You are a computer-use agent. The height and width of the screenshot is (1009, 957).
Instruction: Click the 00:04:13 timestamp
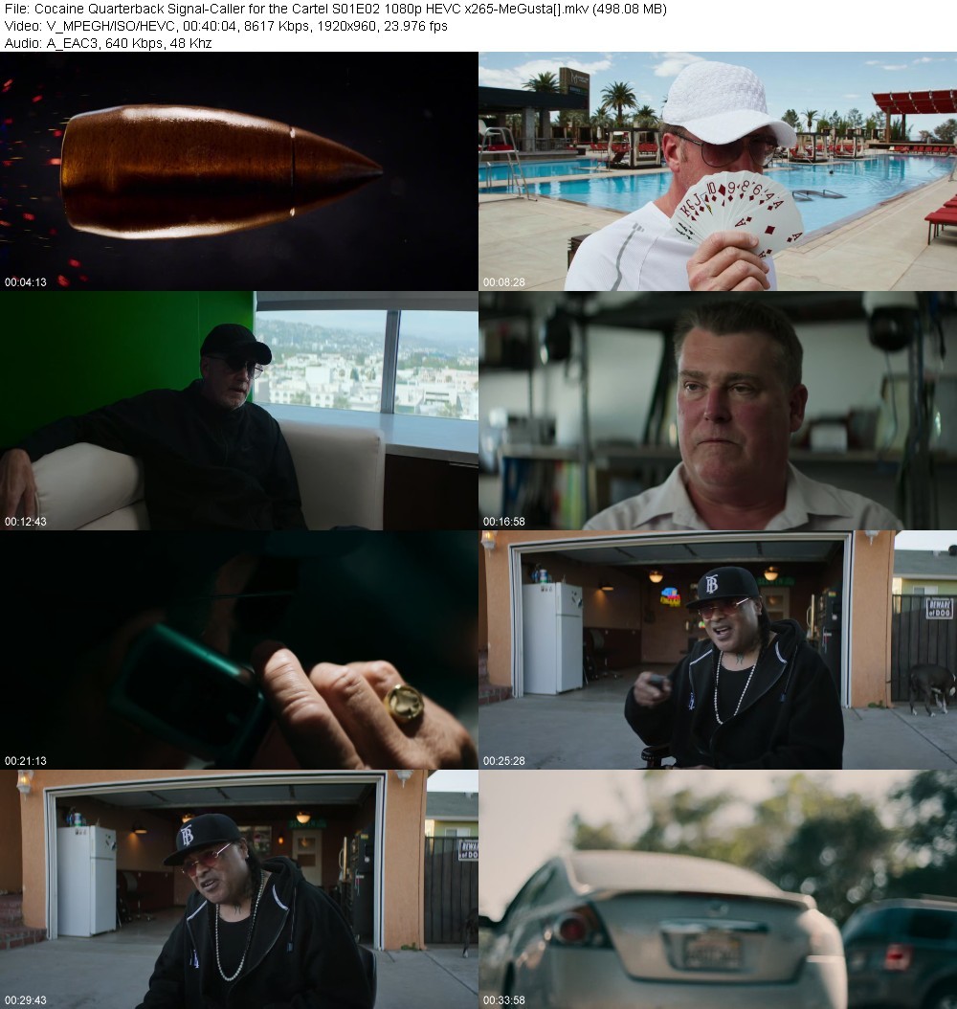(26, 281)
